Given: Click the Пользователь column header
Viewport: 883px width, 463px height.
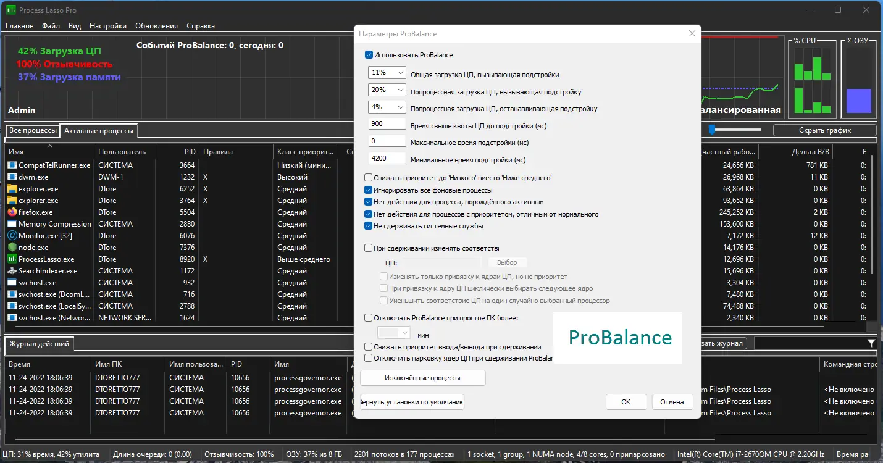Looking at the screenshot, I should tap(125, 152).
